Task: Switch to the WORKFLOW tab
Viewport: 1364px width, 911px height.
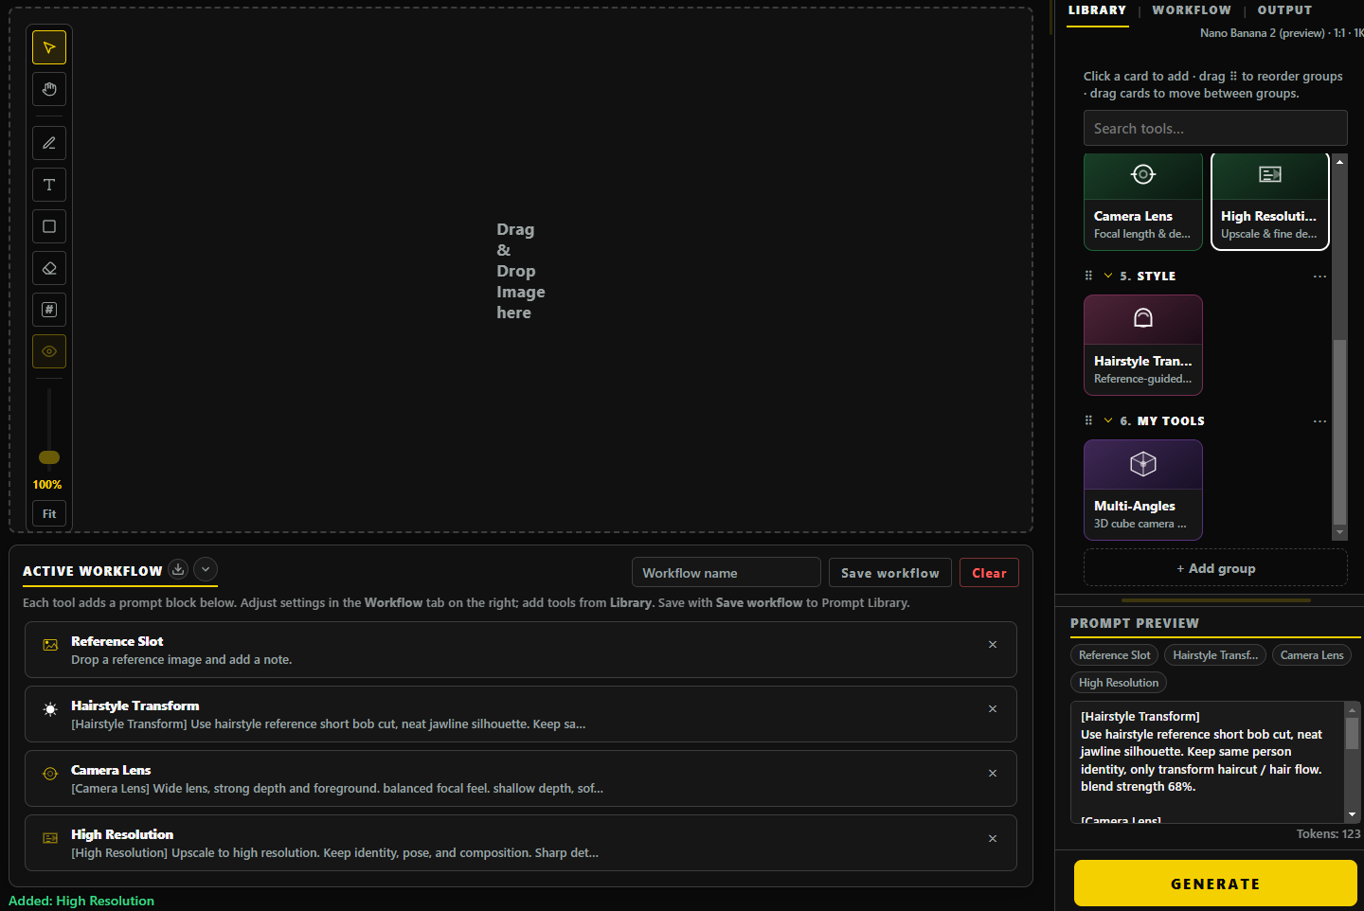Action: pos(1192,10)
